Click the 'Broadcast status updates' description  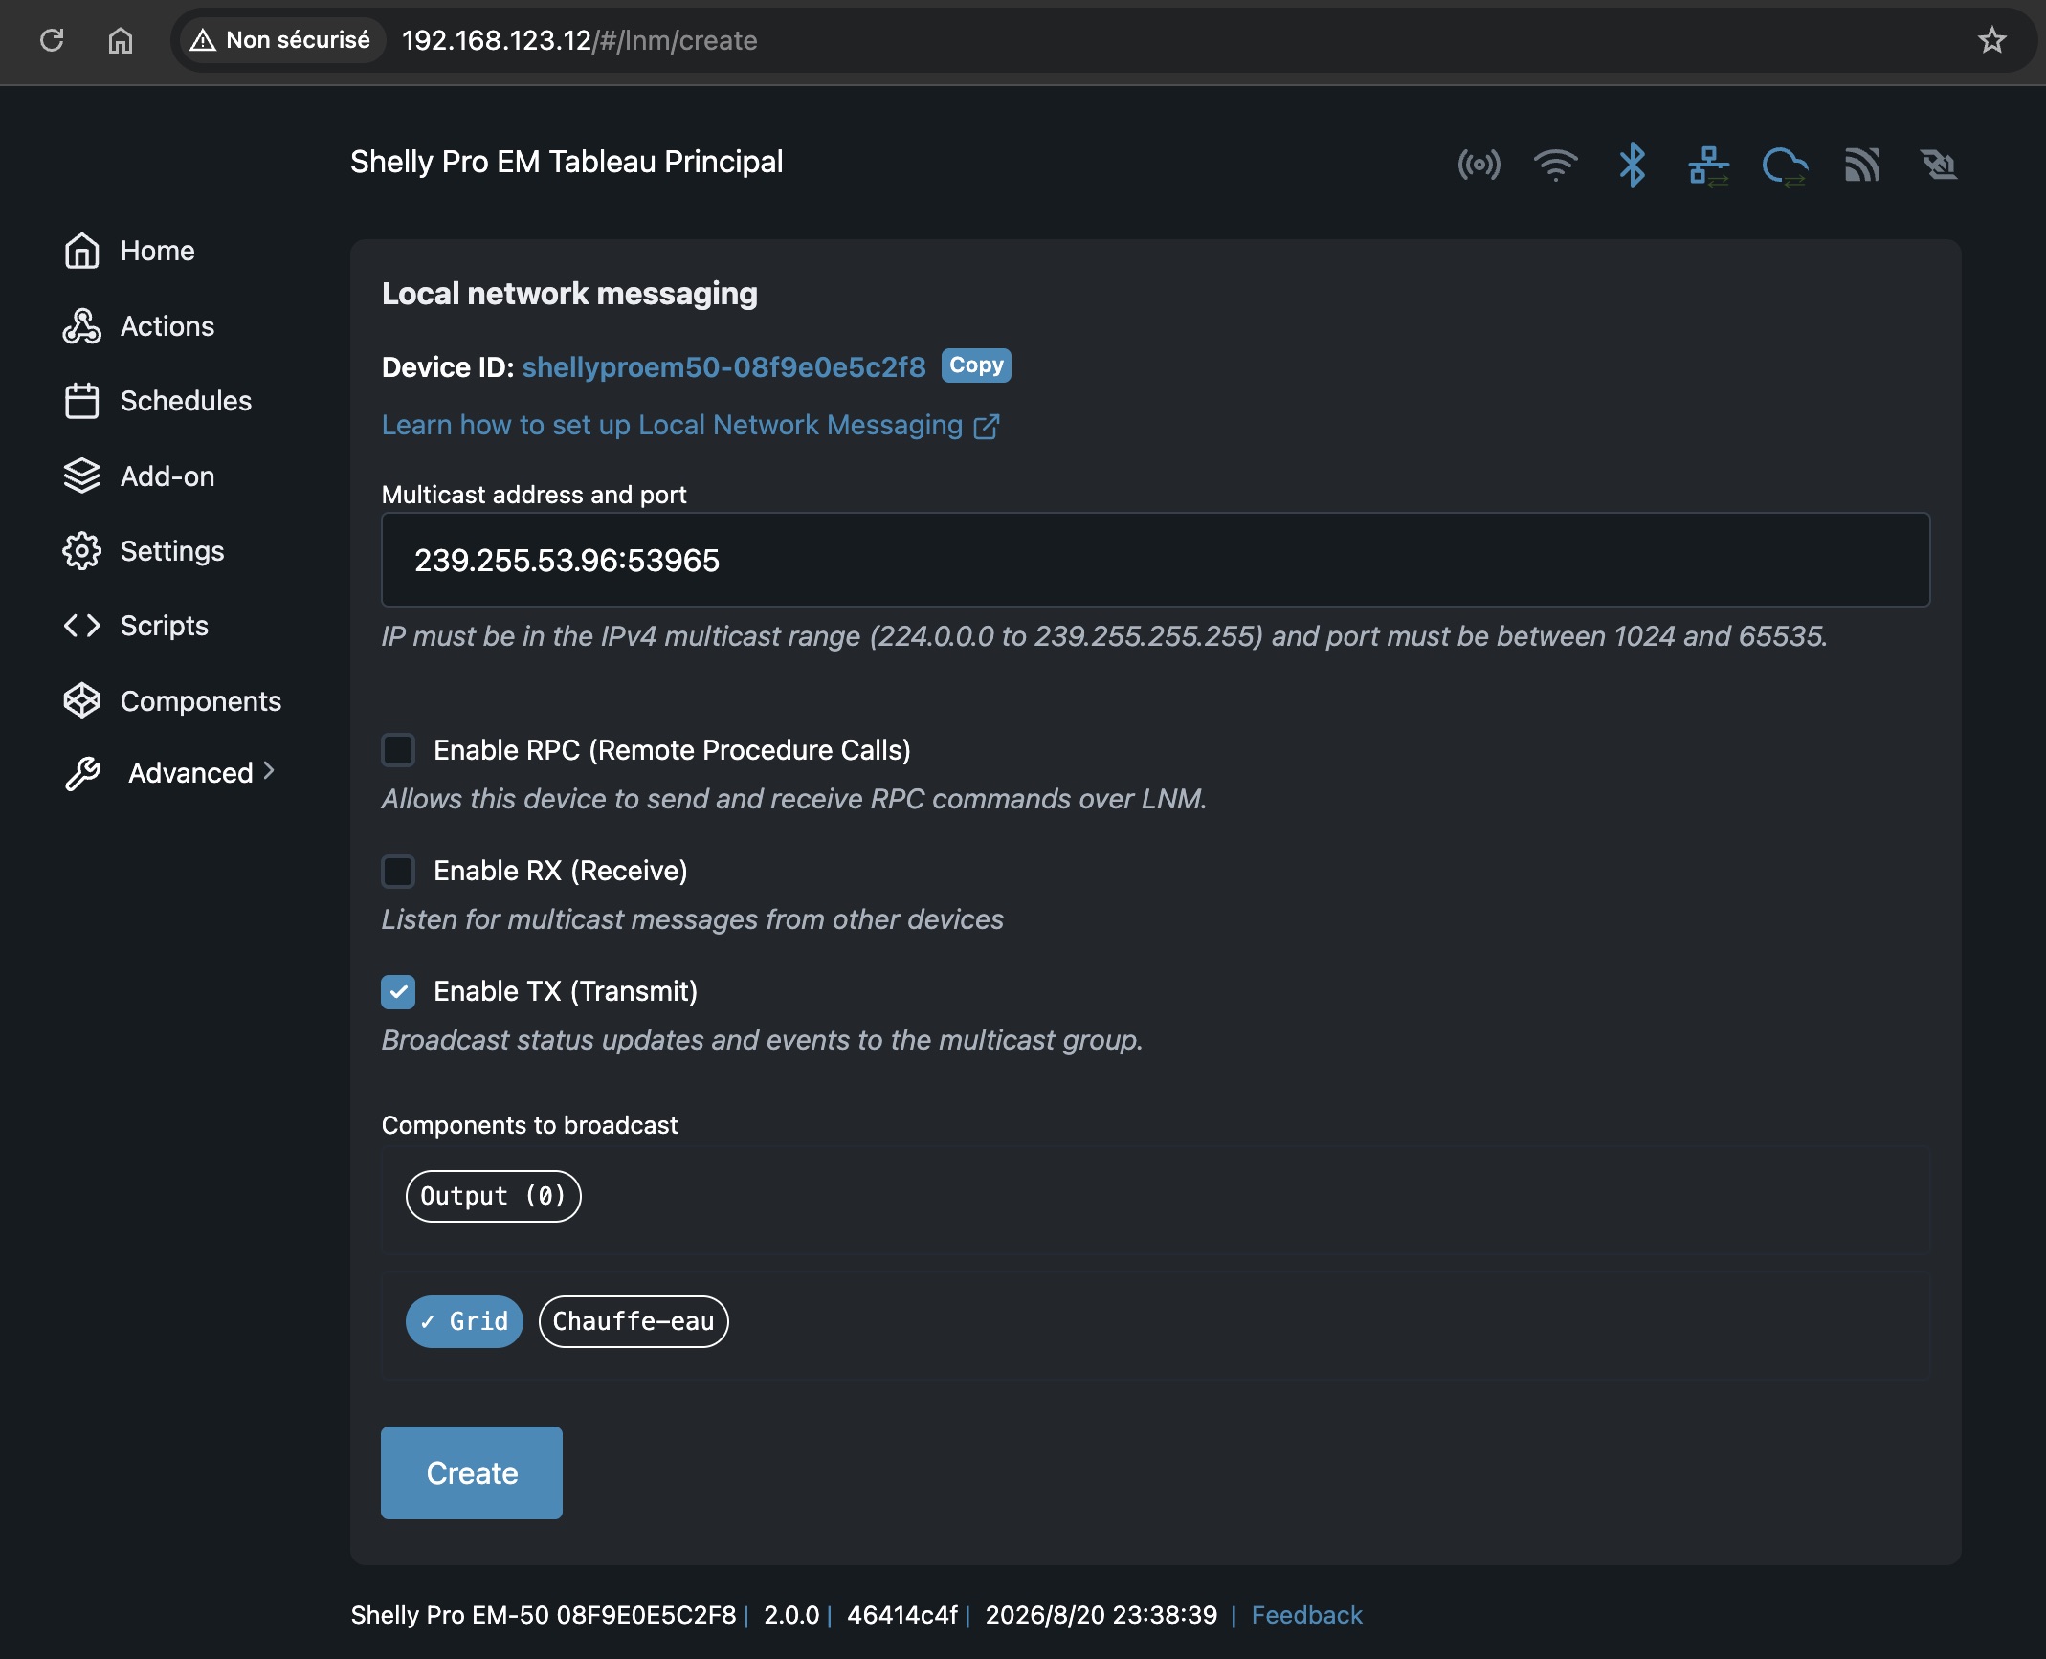(x=763, y=1040)
